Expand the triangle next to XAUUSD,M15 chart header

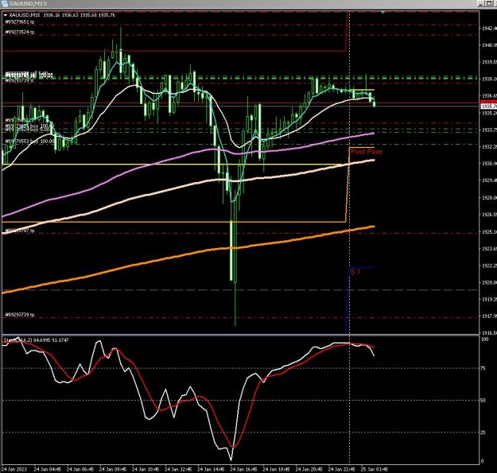pos(6,15)
